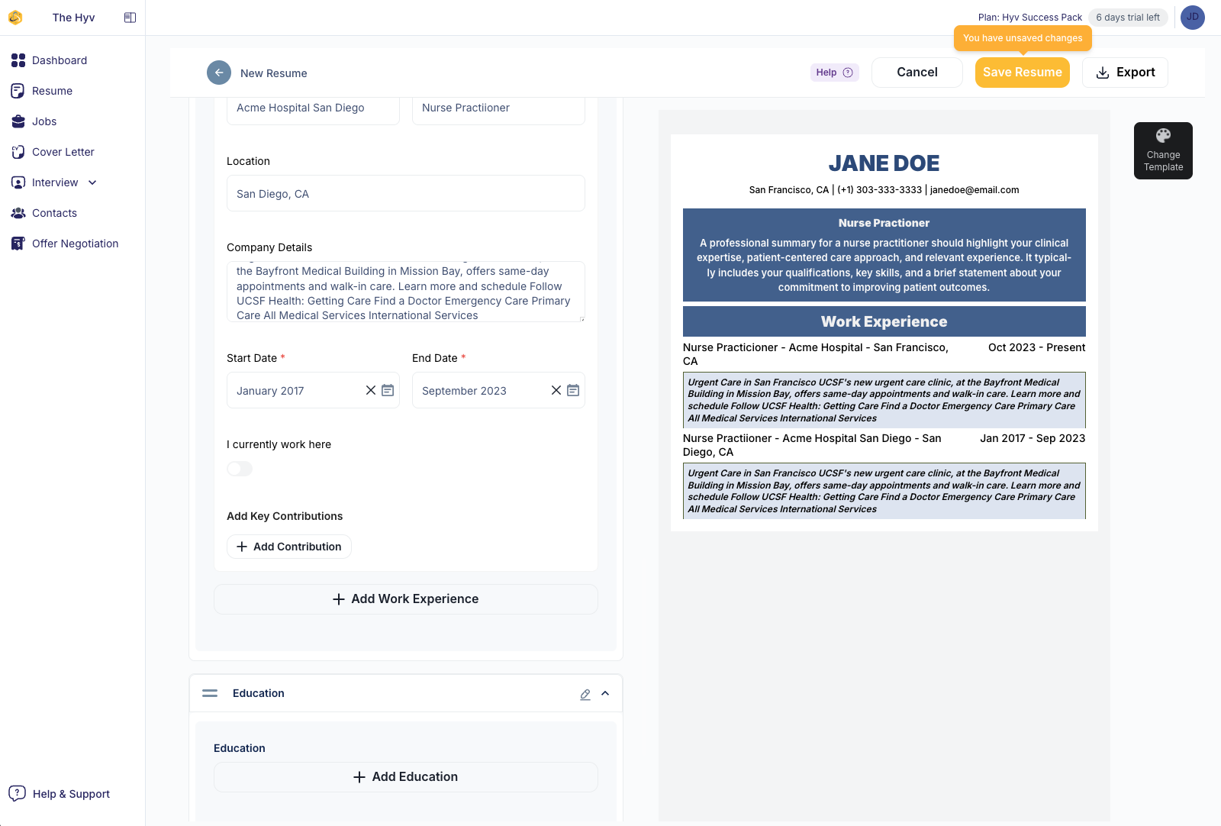The height and width of the screenshot is (826, 1221).
Task: Collapse the Education section chevron
Action: 605,693
